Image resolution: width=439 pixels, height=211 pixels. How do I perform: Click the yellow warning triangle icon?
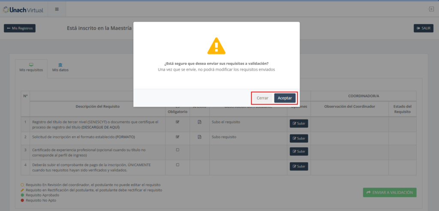coord(216,45)
